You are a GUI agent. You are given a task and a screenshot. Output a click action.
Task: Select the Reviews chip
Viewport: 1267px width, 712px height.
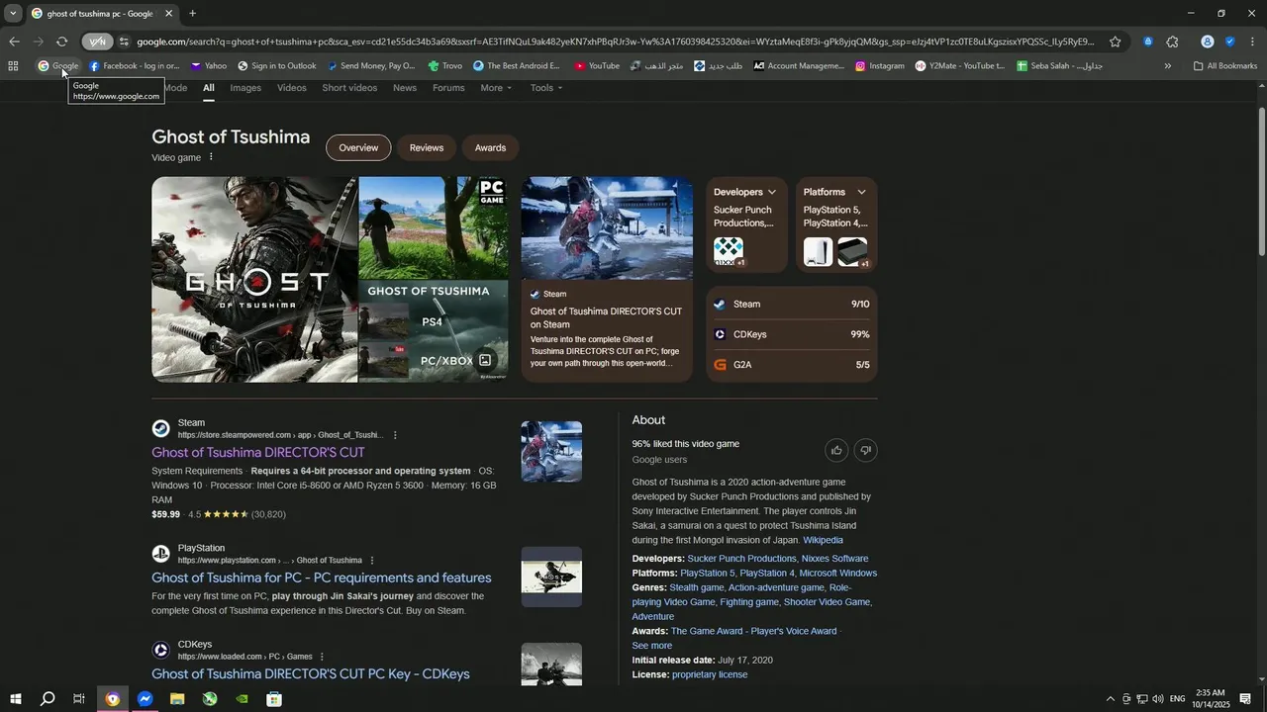pyautogui.click(x=427, y=148)
